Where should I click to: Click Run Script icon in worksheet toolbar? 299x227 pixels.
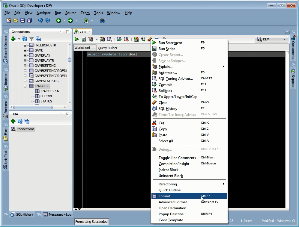click(x=84, y=39)
